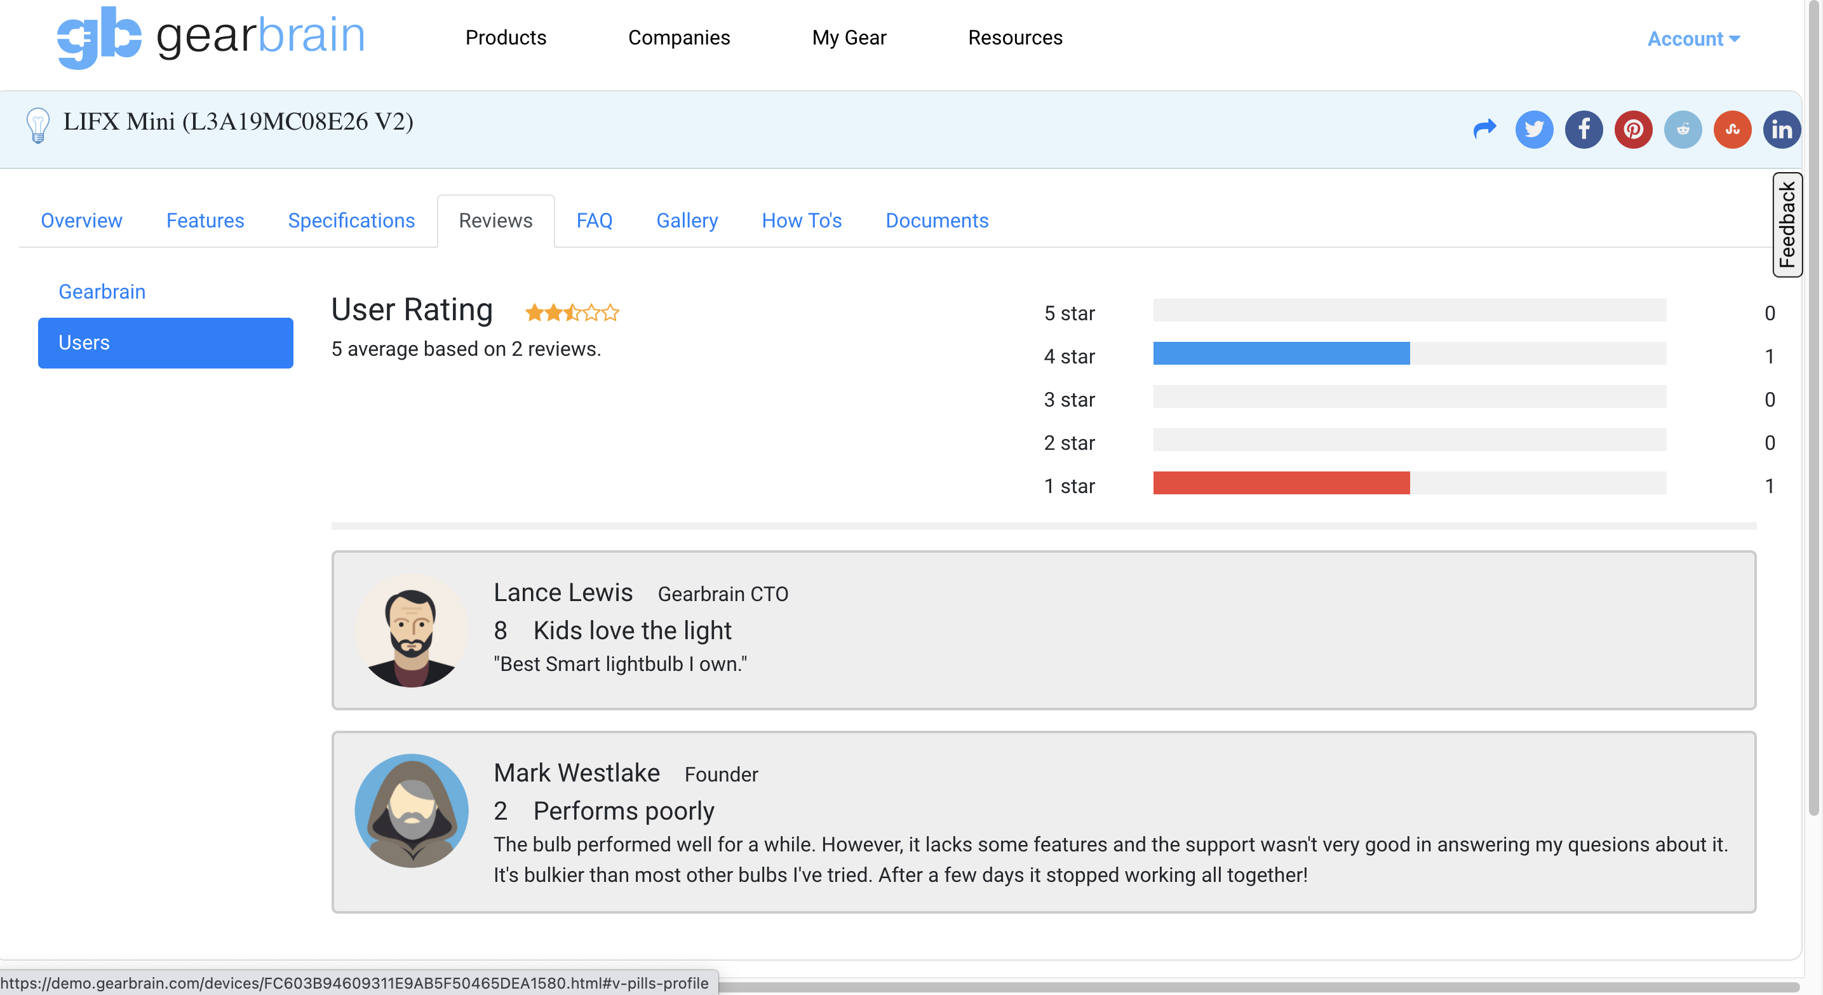The image size is (1823, 995).
Task: Share product on Twitter
Action: pos(1533,130)
